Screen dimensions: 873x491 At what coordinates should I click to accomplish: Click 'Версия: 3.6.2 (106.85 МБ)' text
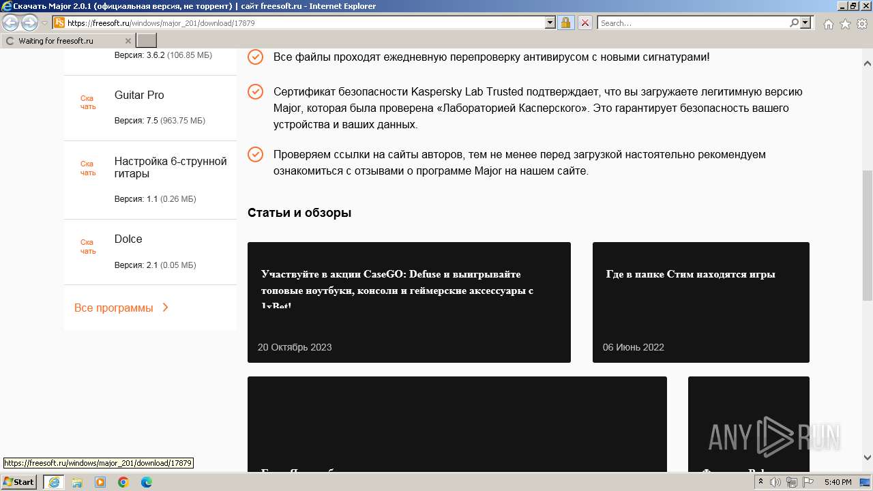163,55
